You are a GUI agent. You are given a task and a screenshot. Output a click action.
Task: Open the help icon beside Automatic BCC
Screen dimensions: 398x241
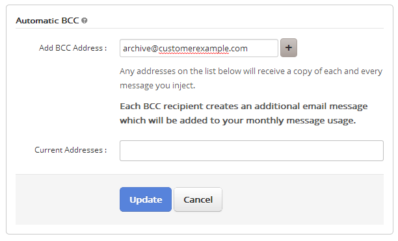[x=85, y=21]
